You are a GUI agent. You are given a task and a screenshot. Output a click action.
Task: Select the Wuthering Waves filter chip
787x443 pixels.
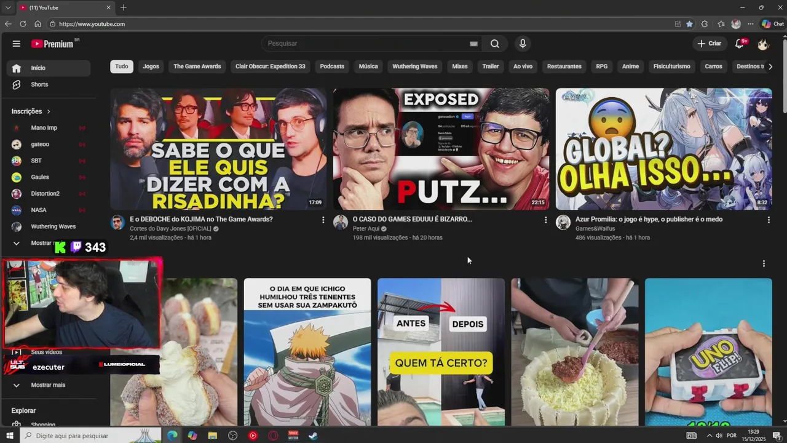pos(415,66)
